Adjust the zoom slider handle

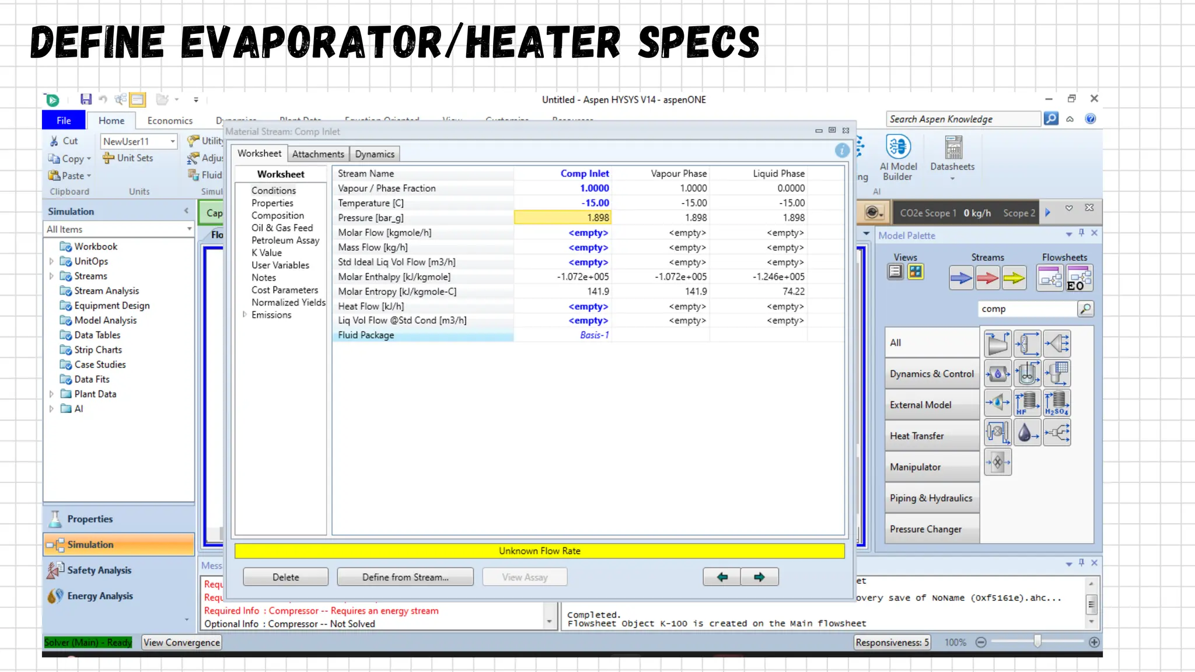[1037, 642]
